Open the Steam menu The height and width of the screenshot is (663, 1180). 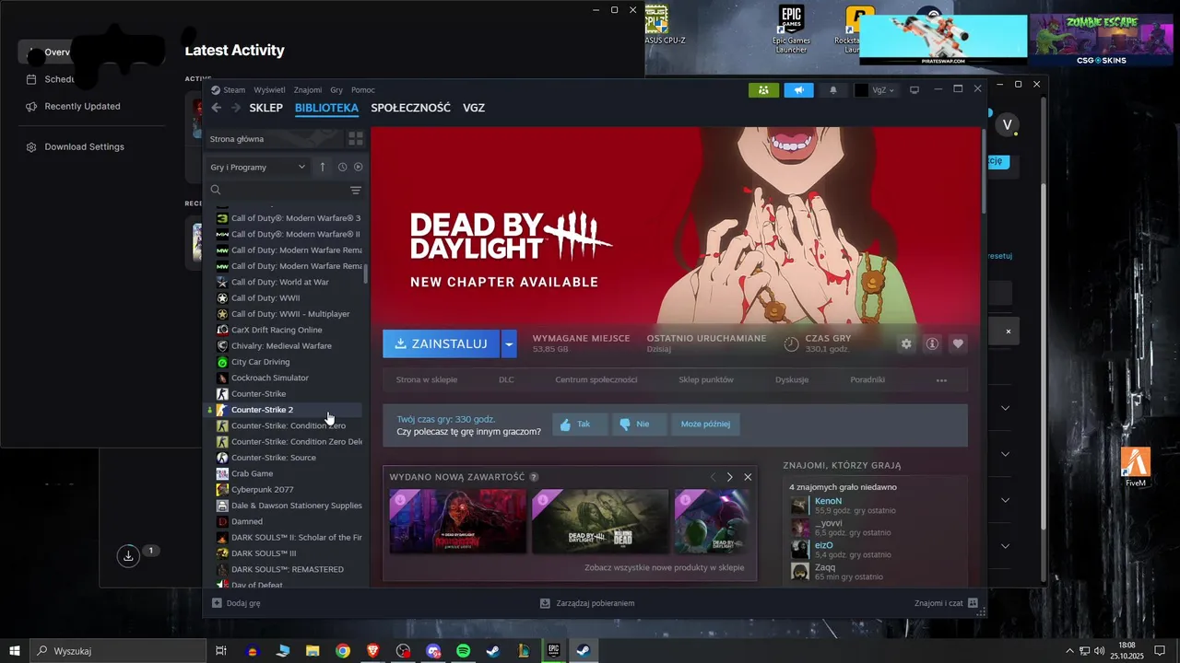(x=234, y=90)
